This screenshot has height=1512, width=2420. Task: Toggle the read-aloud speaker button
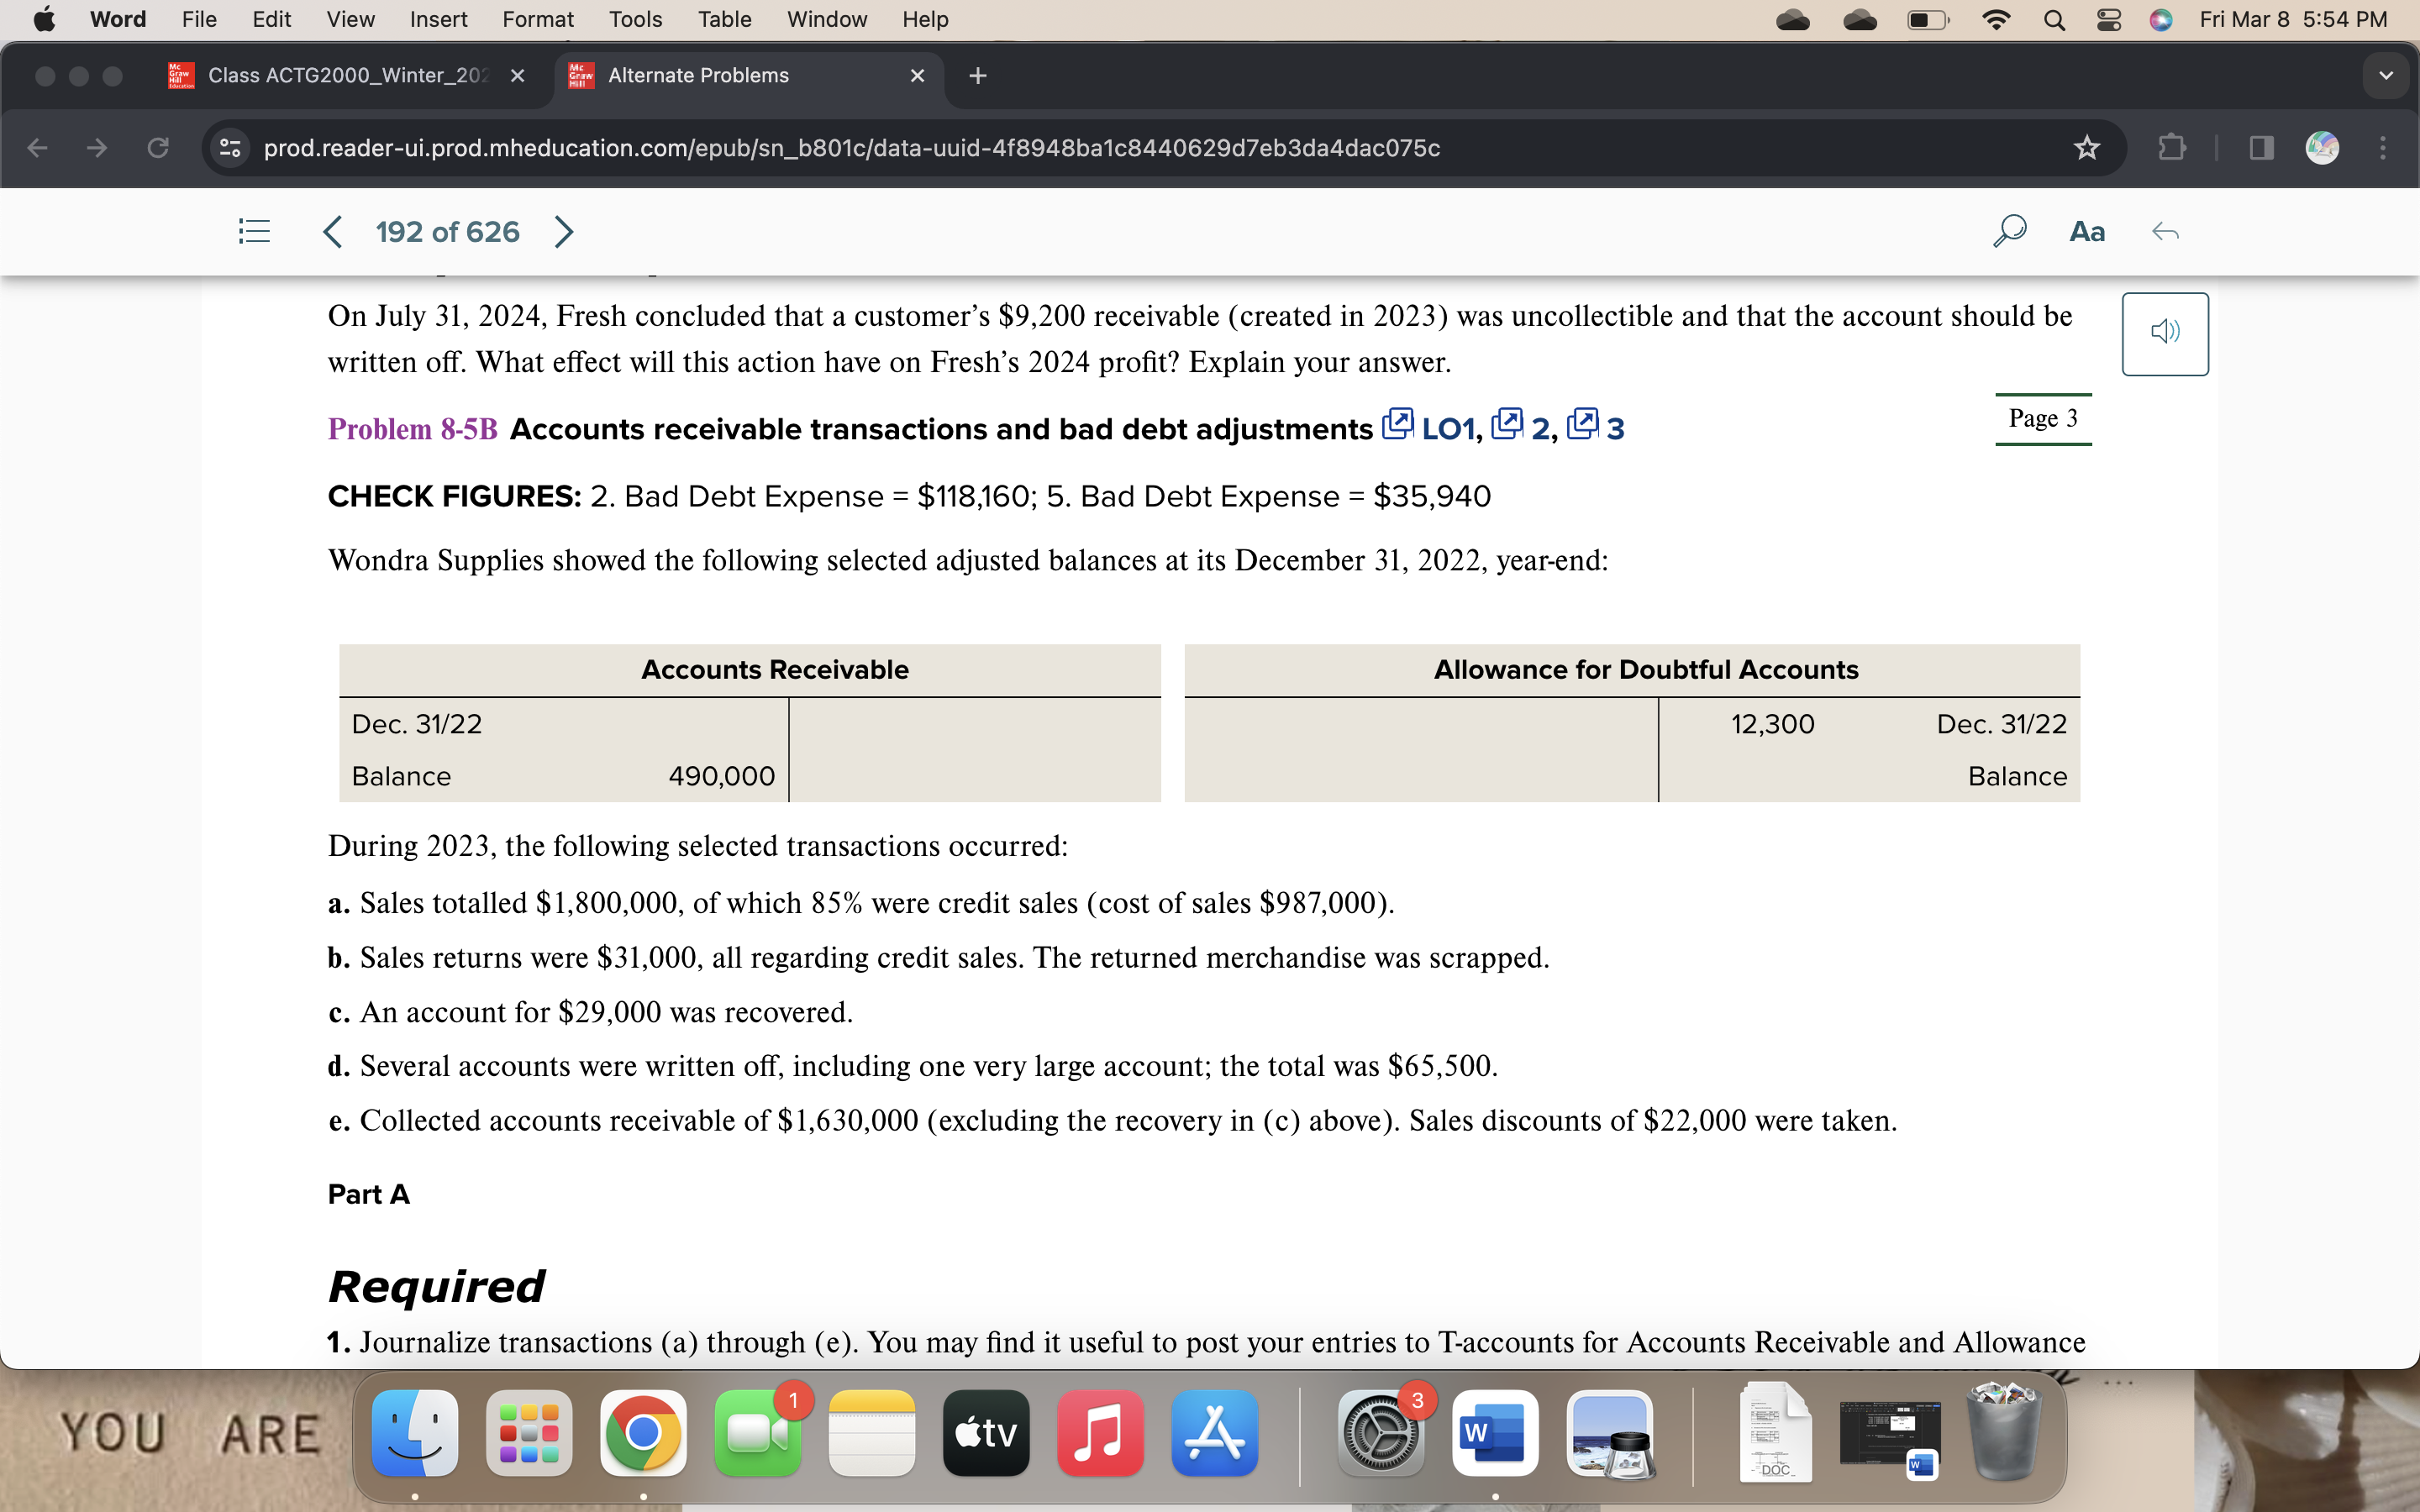point(2165,333)
